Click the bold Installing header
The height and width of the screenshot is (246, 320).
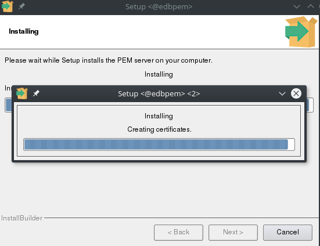click(x=24, y=31)
